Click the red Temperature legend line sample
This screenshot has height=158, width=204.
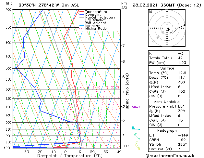[x=82, y=11]
